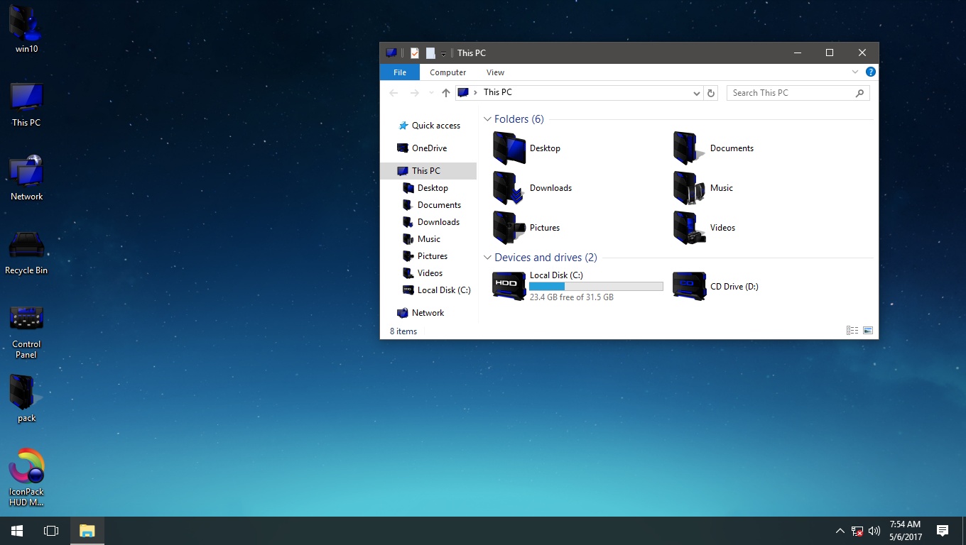
Task: Collapse the Folders (6) group
Action: tap(488, 119)
